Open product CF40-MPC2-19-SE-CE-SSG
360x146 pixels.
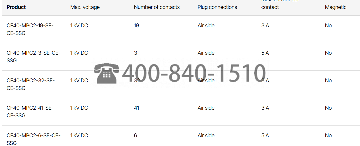[x=30, y=29]
